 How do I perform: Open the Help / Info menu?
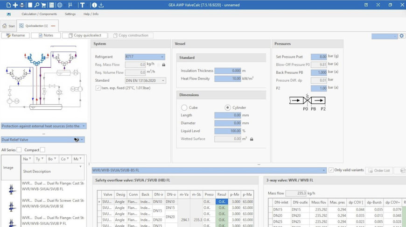point(91,14)
